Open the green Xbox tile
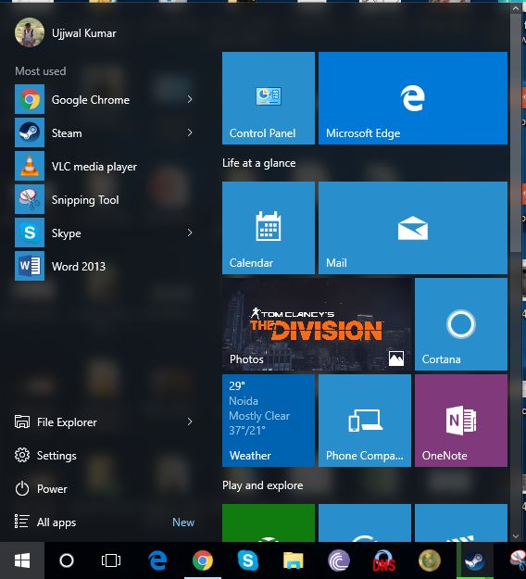Screen dimensions: 526x579 click(x=269, y=522)
